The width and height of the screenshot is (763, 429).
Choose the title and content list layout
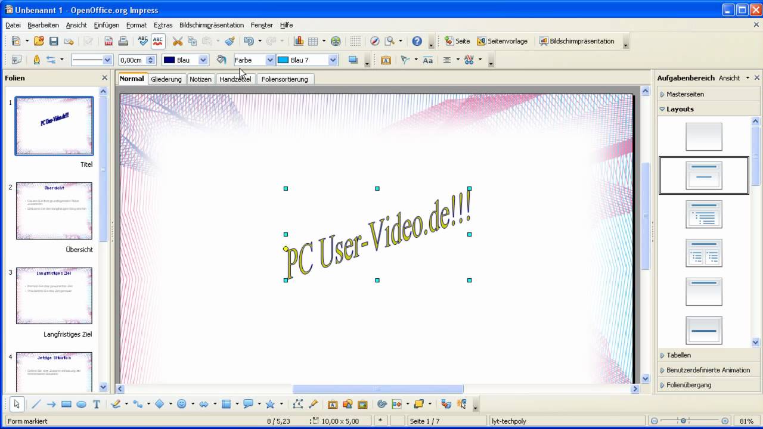(x=704, y=214)
